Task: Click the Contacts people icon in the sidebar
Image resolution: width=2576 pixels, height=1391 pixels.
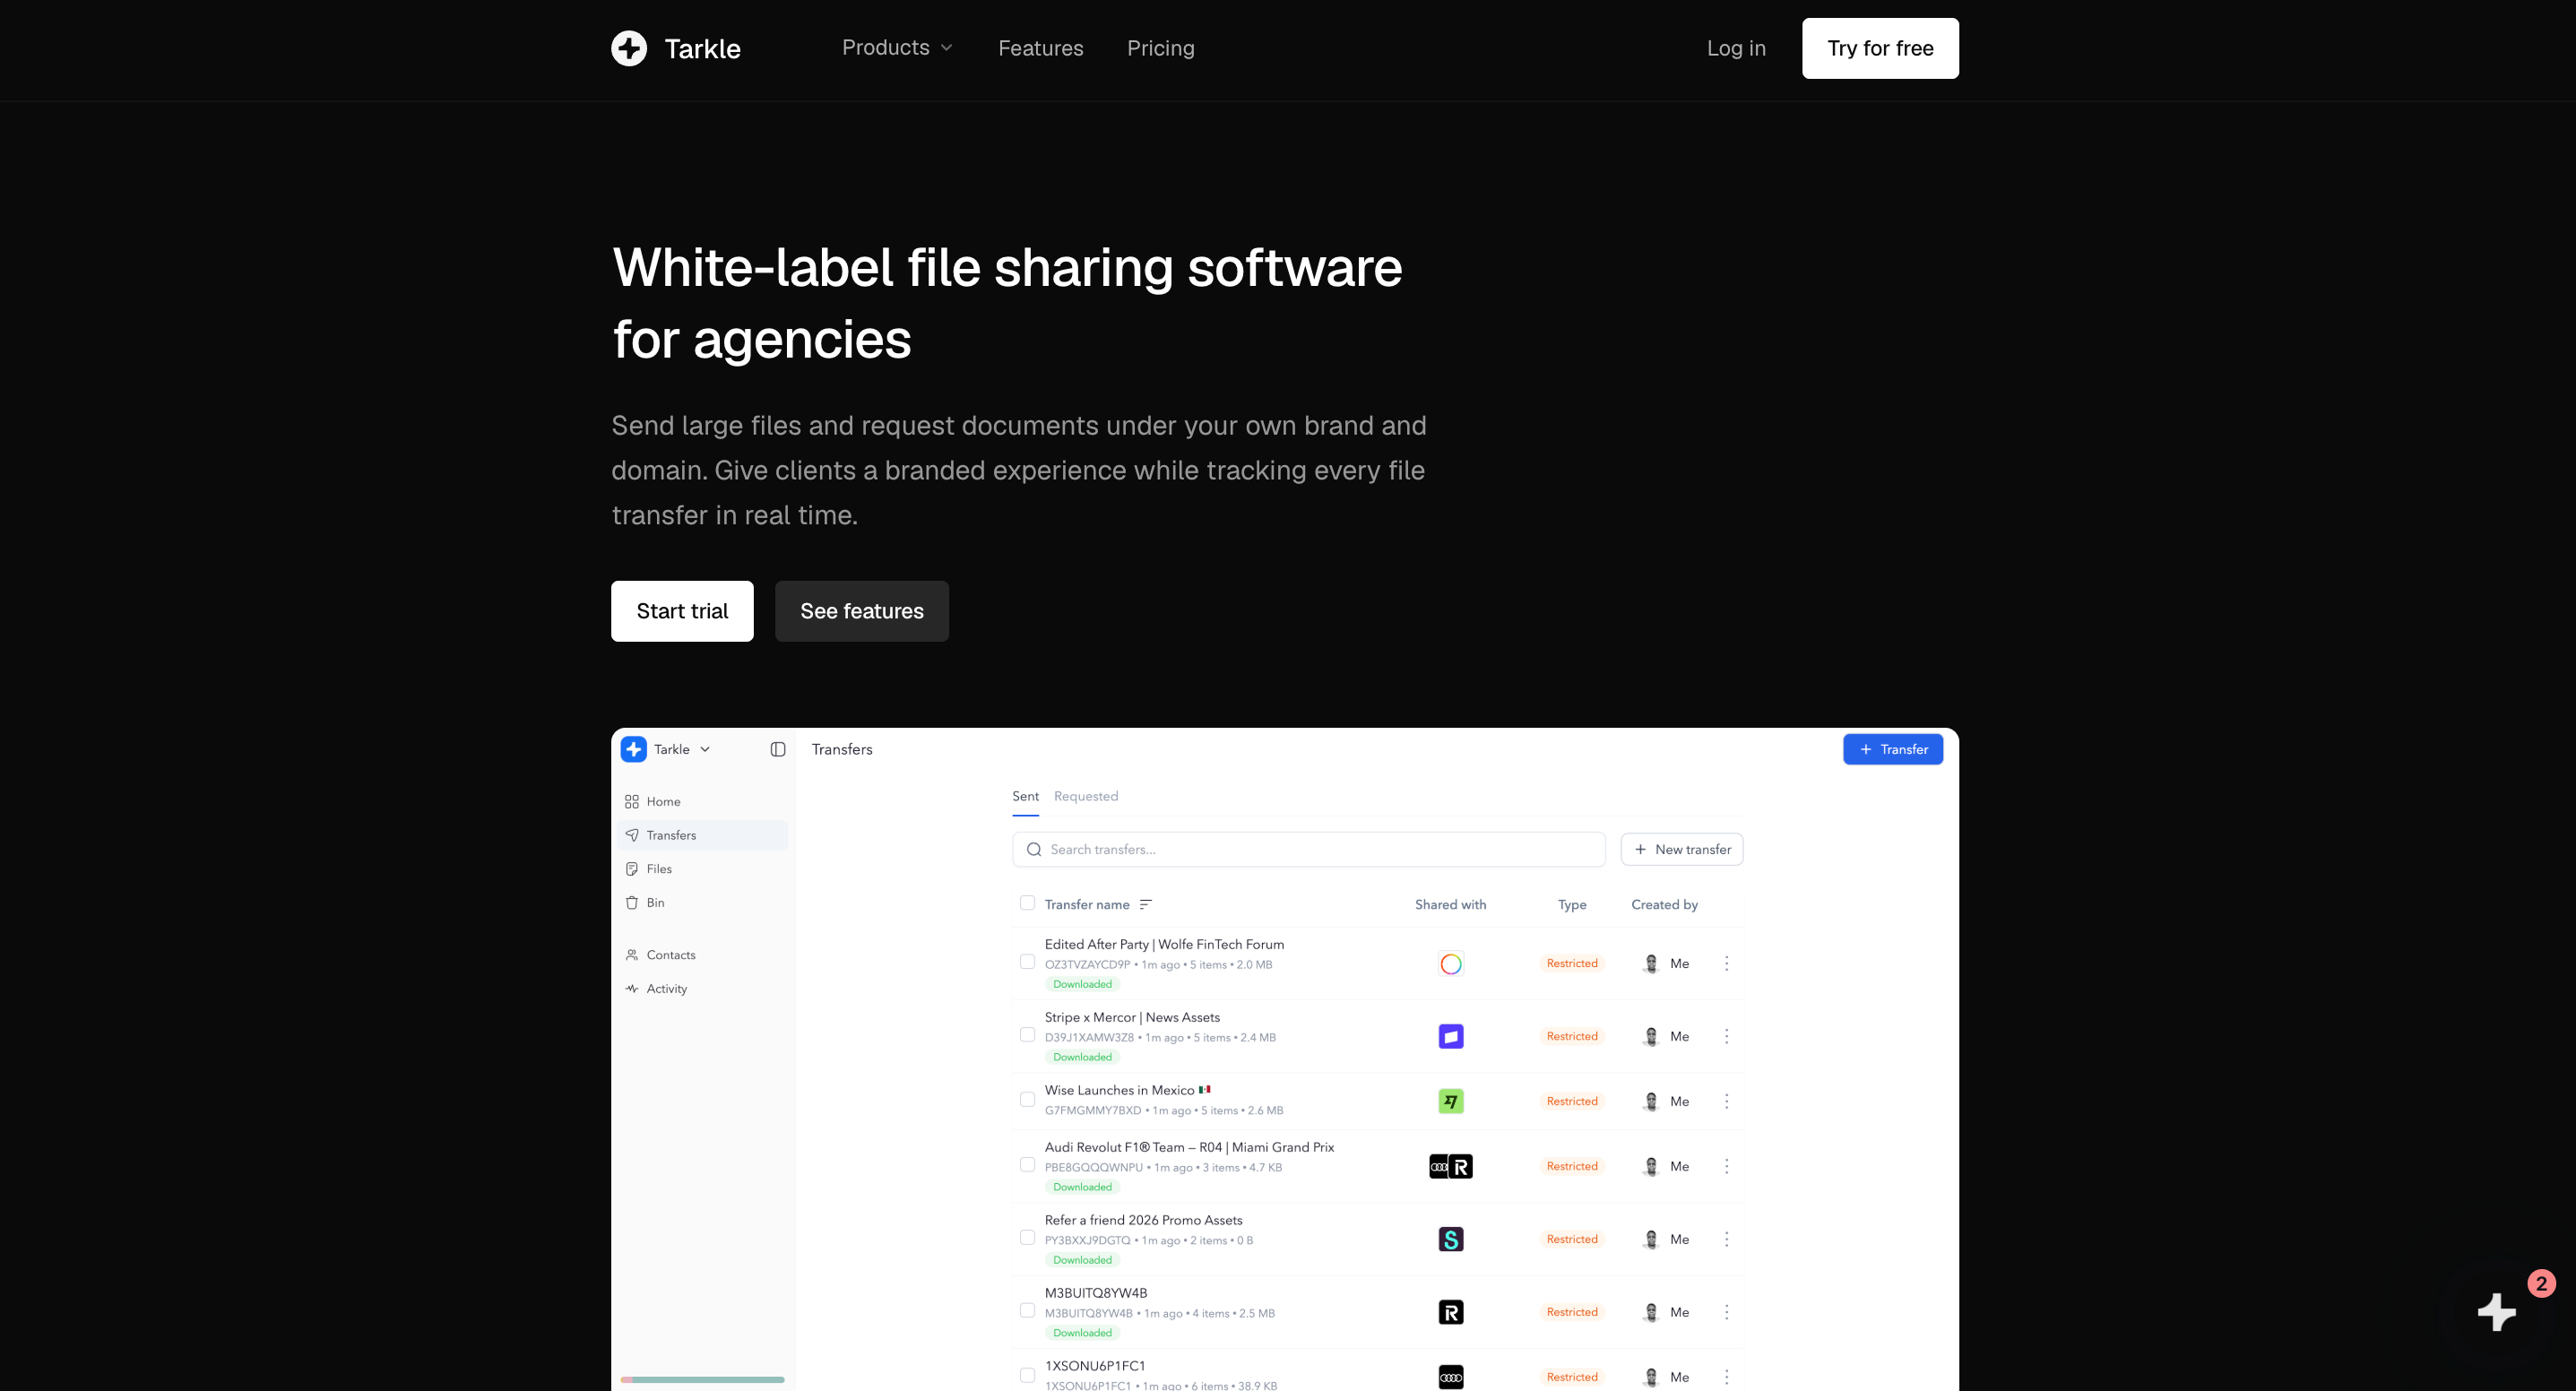Action: point(632,954)
